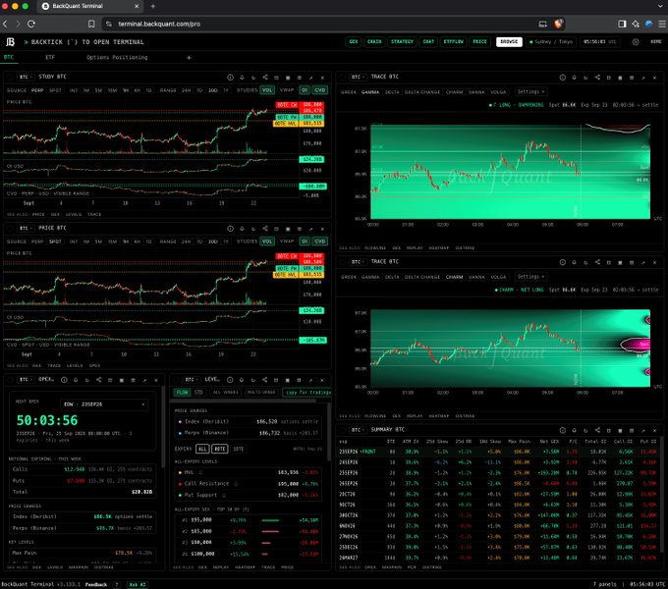This screenshot has width=668, height=589.
Task: Select PERP source in PRICE BTC panel
Action: point(37,241)
